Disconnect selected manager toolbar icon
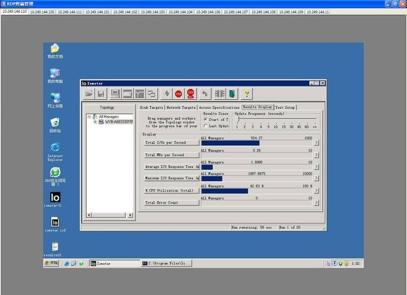 tap(220, 94)
